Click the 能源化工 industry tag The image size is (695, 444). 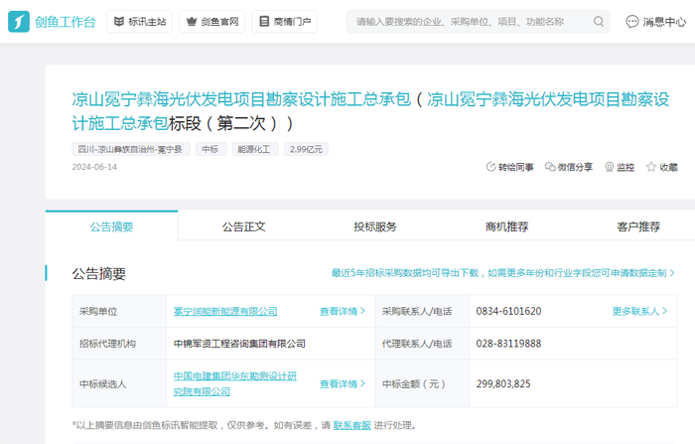pos(252,149)
